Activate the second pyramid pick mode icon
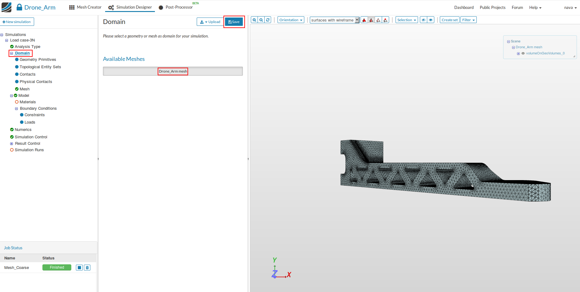 tap(371, 20)
